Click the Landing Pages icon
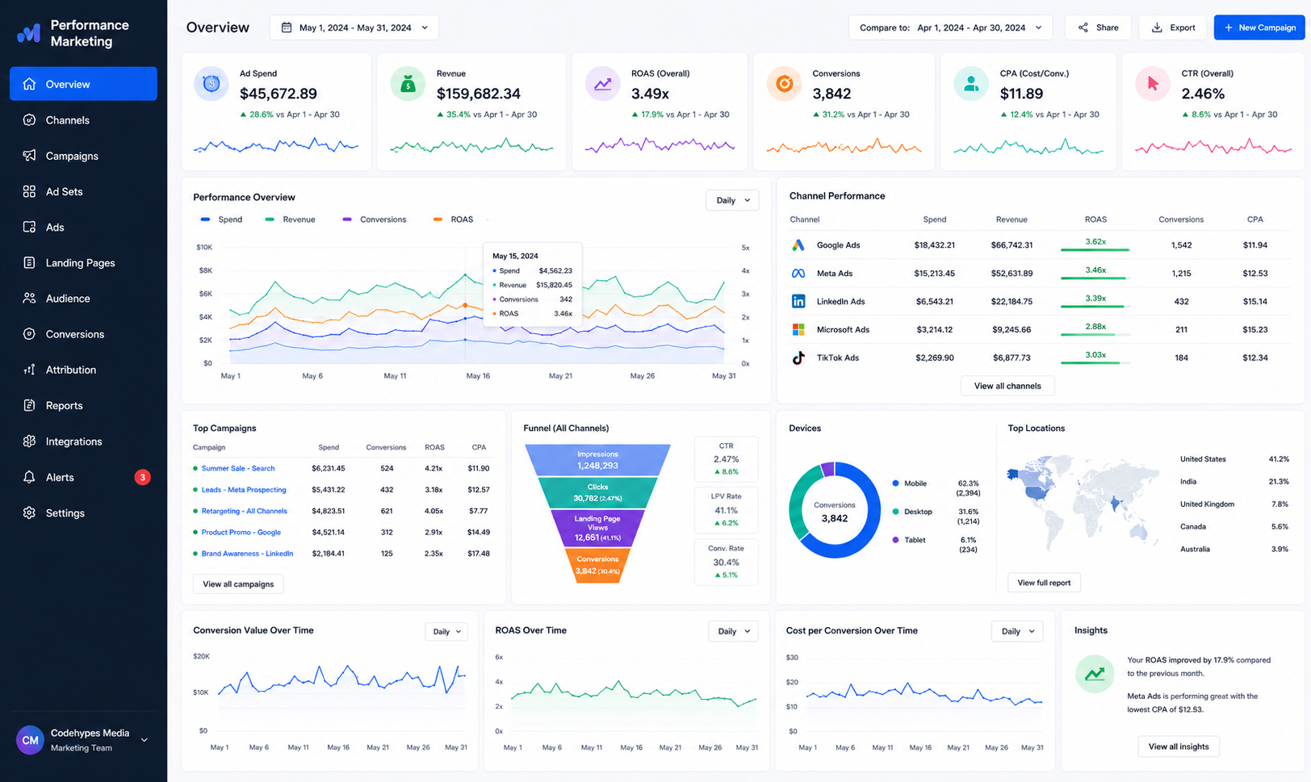This screenshot has width=1311, height=782. pyautogui.click(x=29, y=262)
